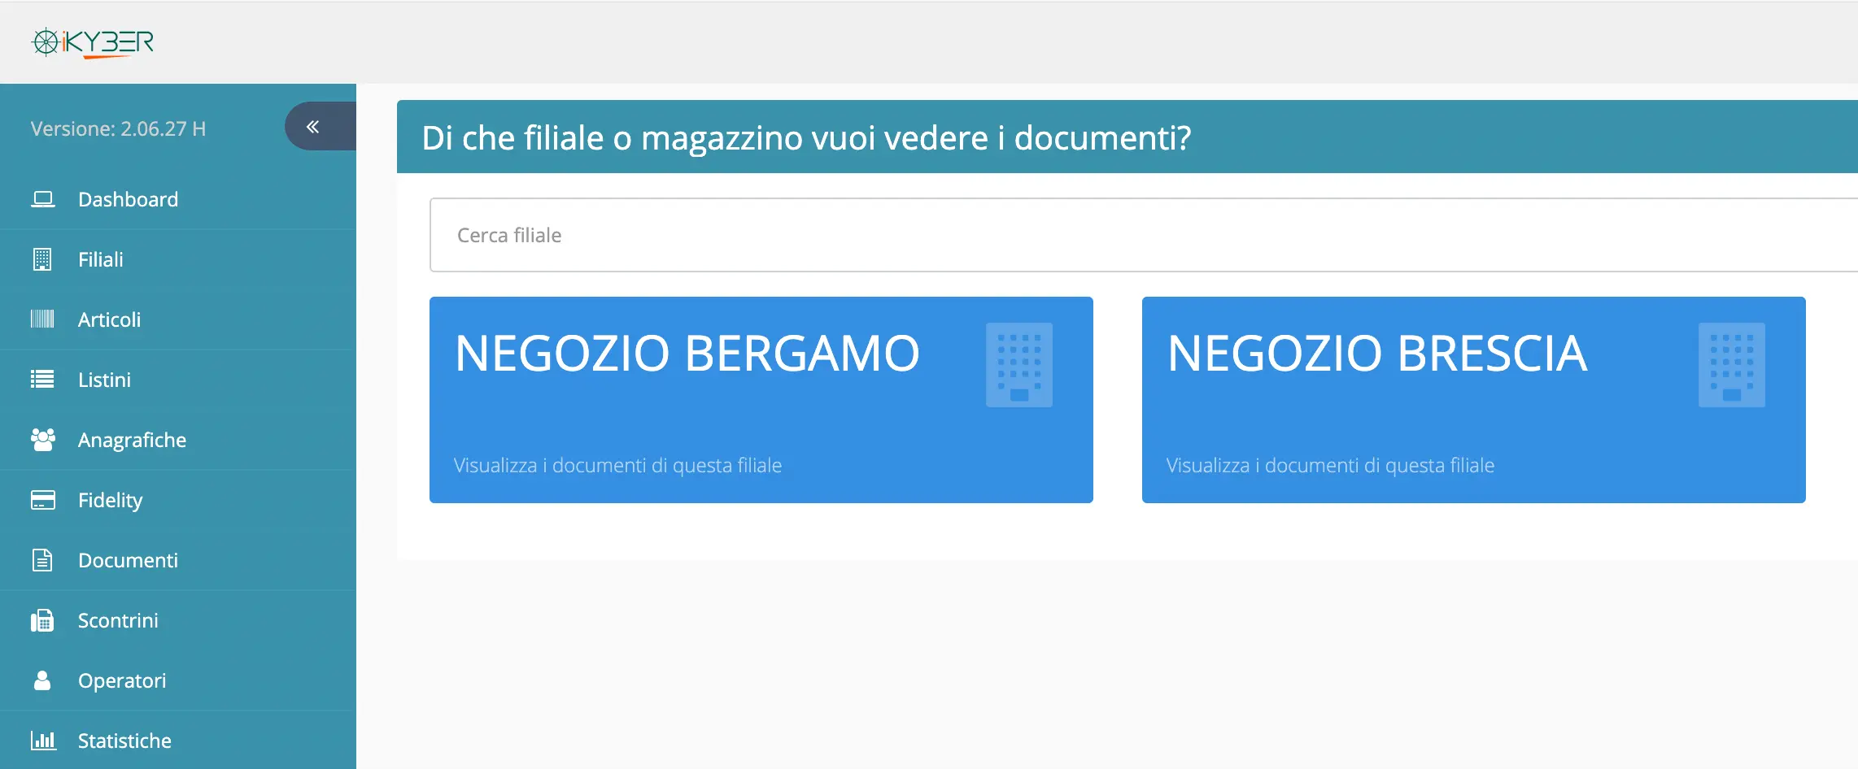Click the Dashboard laptop icon
1858x769 pixels.
coord(42,199)
